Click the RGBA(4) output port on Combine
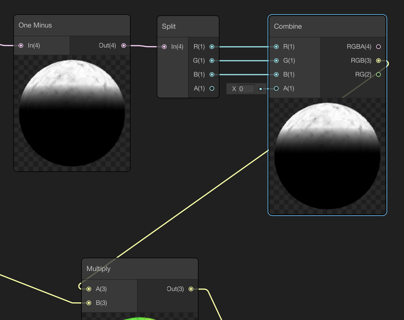Viewport: 404px width, 320px height. point(378,46)
